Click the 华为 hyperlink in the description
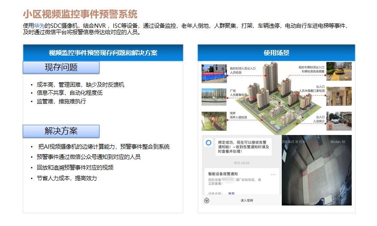 coord(39,26)
